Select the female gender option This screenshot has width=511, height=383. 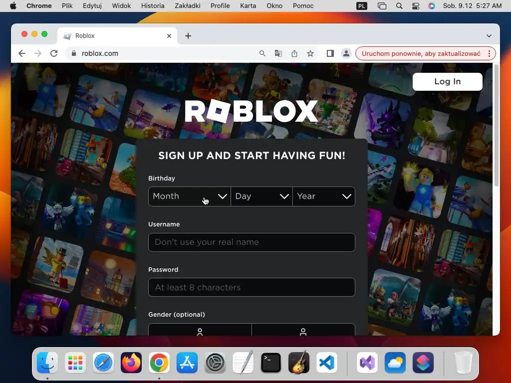[x=200, y=330]
